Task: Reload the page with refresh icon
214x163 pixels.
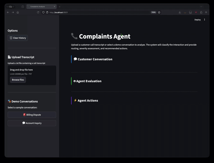Action: [x=38, y=12]
